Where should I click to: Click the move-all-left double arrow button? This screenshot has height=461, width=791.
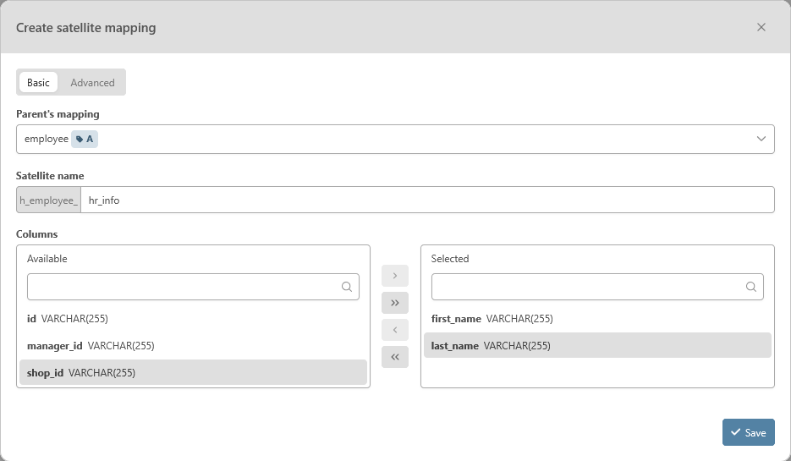point(394,357)
